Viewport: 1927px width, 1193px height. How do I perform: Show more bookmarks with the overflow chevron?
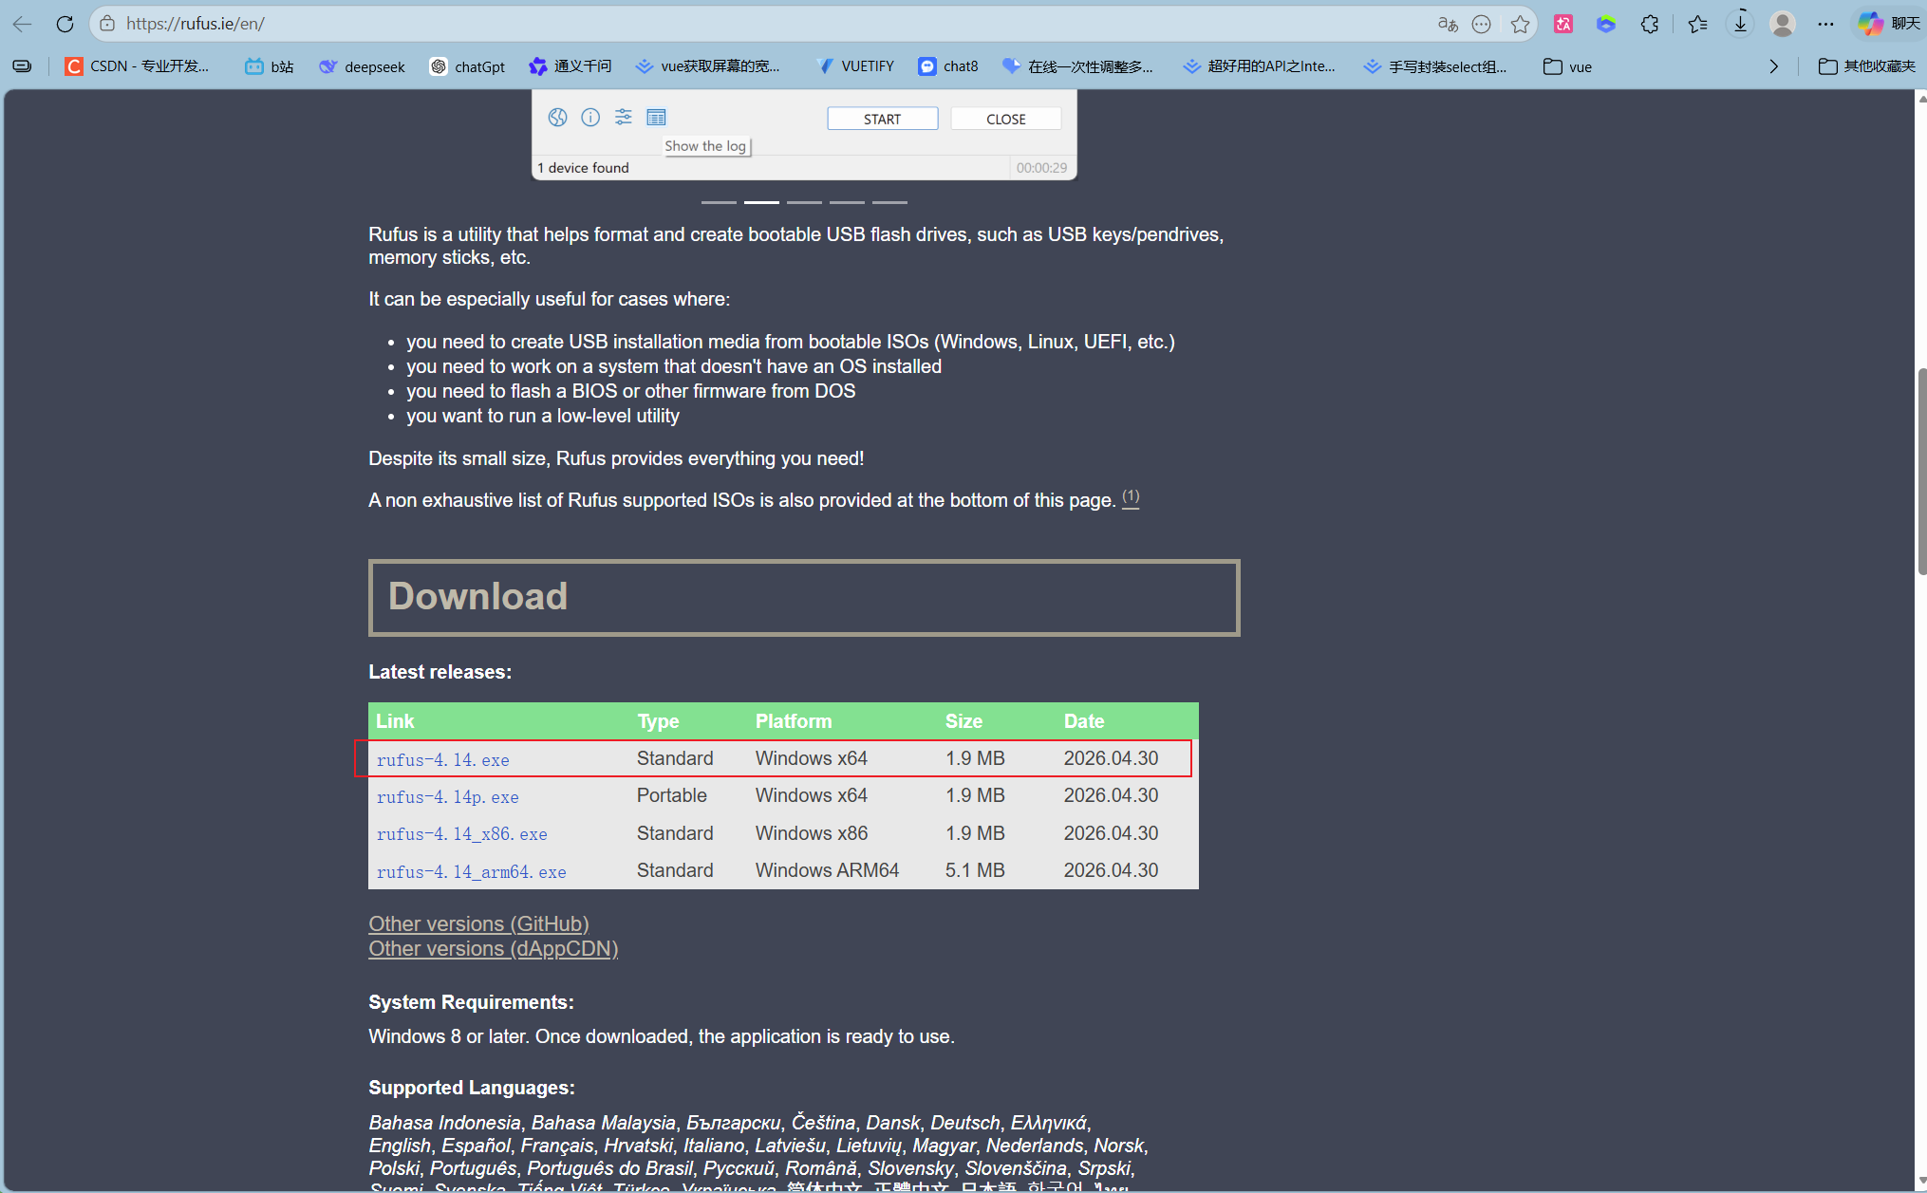(1773, 66)
